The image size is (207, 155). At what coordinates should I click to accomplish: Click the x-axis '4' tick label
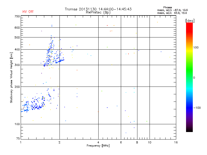pos(98,142)
